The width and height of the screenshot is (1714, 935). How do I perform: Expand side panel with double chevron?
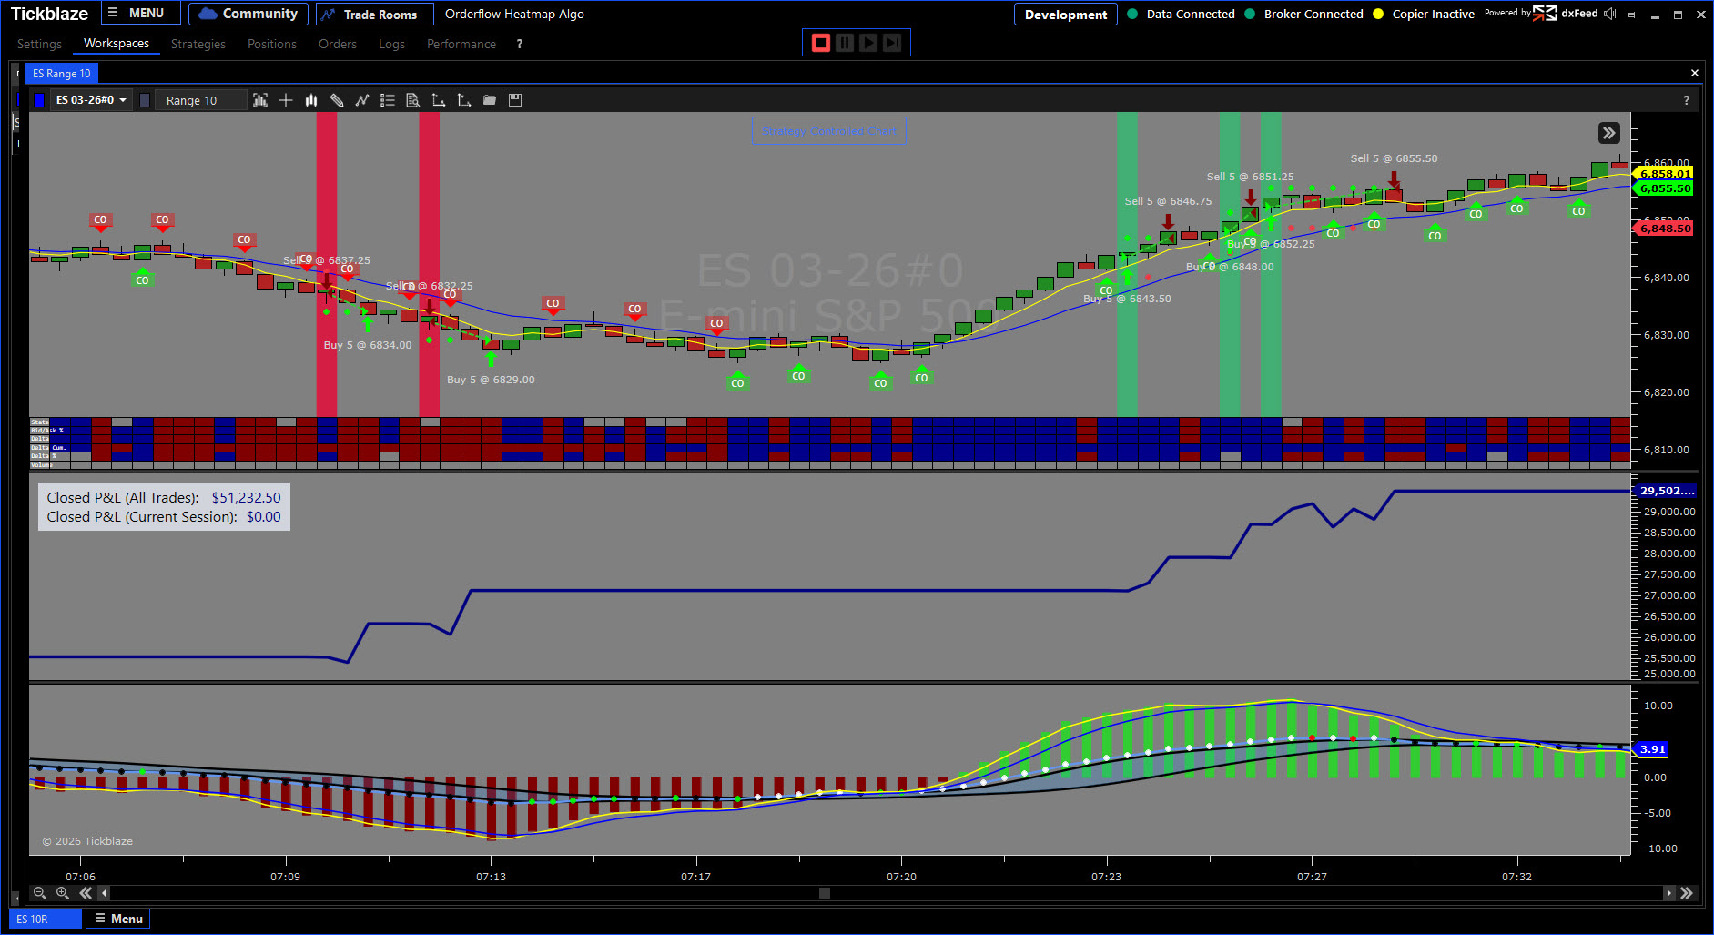click(1608, 133)
